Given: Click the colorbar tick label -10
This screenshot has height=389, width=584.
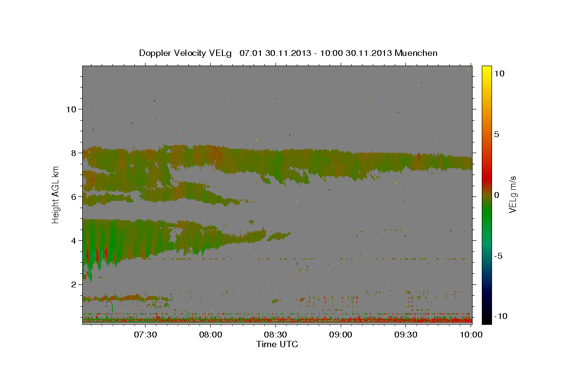Looking at the screenshot, I should pos(501,316).
